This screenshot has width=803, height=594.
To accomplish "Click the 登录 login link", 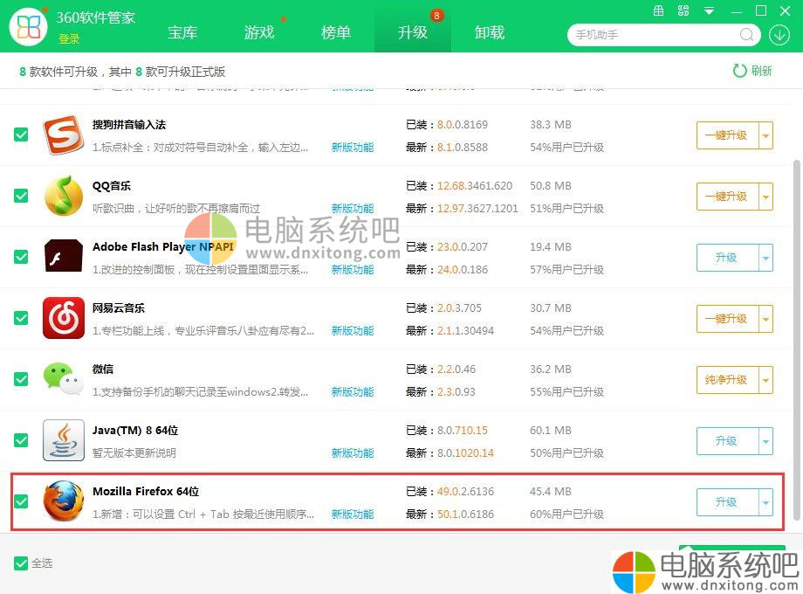I will 69,39.
